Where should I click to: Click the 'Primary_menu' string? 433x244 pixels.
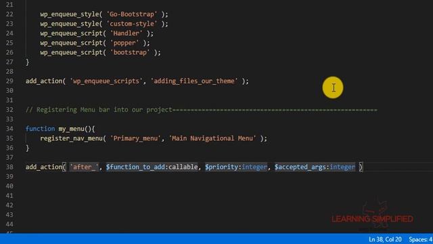click(135, 138)
